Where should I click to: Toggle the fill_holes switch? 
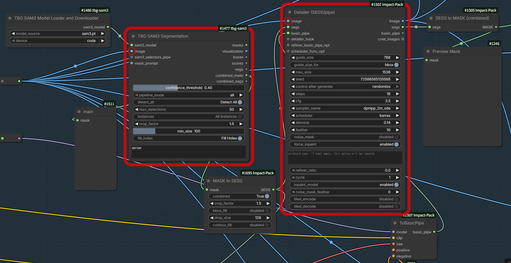[x=240, y=139]
